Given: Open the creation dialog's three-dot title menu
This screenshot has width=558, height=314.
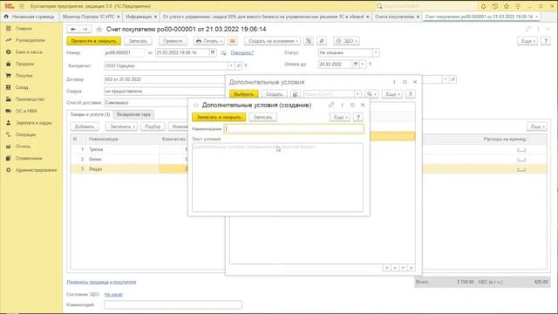Looking at the screenshot, I should coord(342,105).
